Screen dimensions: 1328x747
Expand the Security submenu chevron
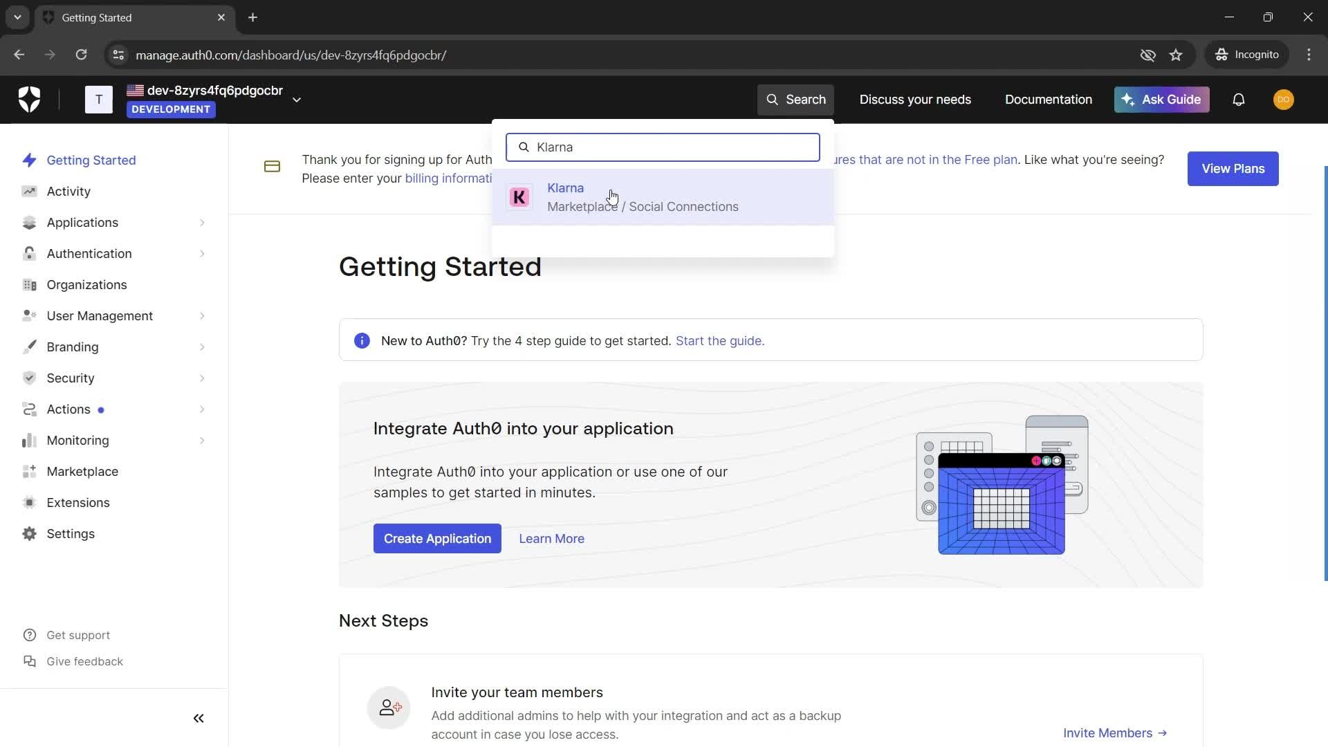click(202, 378)
